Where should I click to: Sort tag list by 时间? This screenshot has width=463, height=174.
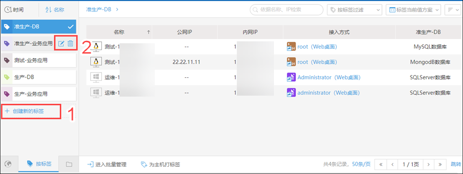tap(14, 10)
